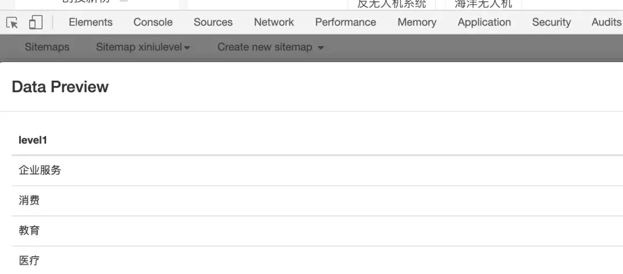
Task: Open the Console tab
Action: coord(153,22)
